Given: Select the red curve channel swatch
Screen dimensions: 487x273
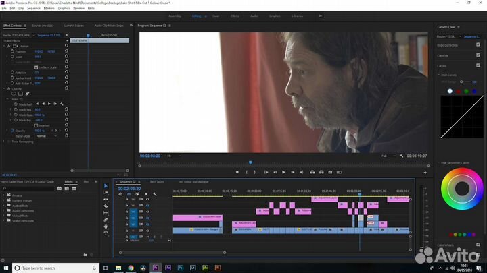Looking at the screenshot, I should click(459, 91).
